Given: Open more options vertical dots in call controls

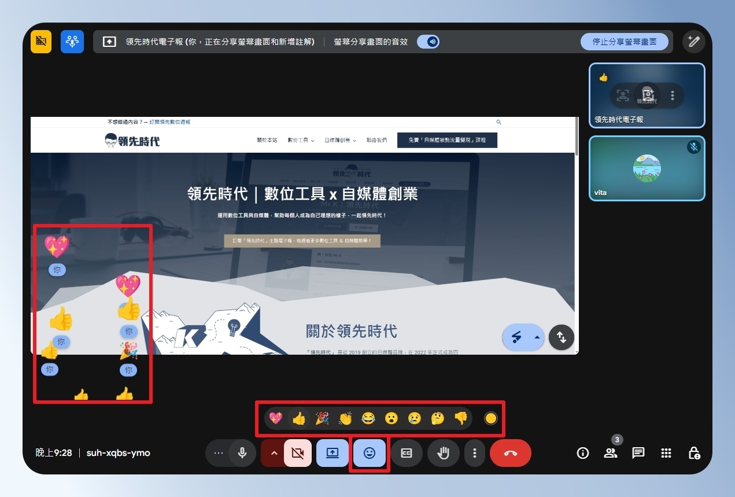Looking at the screenshot, I should point(475,453).
